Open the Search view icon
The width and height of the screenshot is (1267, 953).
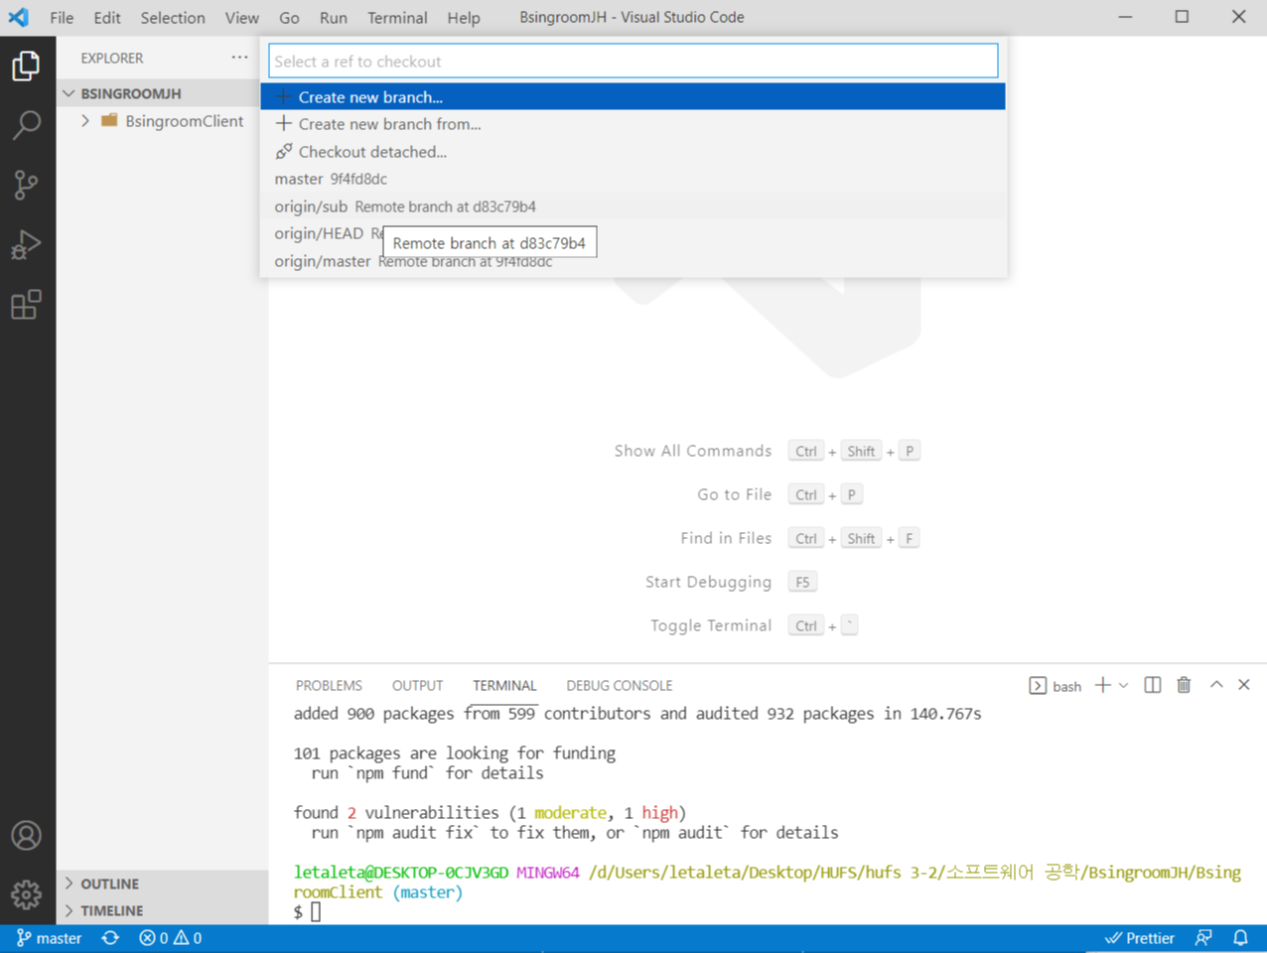click(x=27, y=125)
